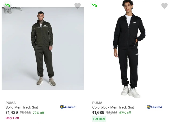The image size is (173, 124).
Task: Click price-drop arrow icon on Solid Track Suit
Action: click(7, 5)
